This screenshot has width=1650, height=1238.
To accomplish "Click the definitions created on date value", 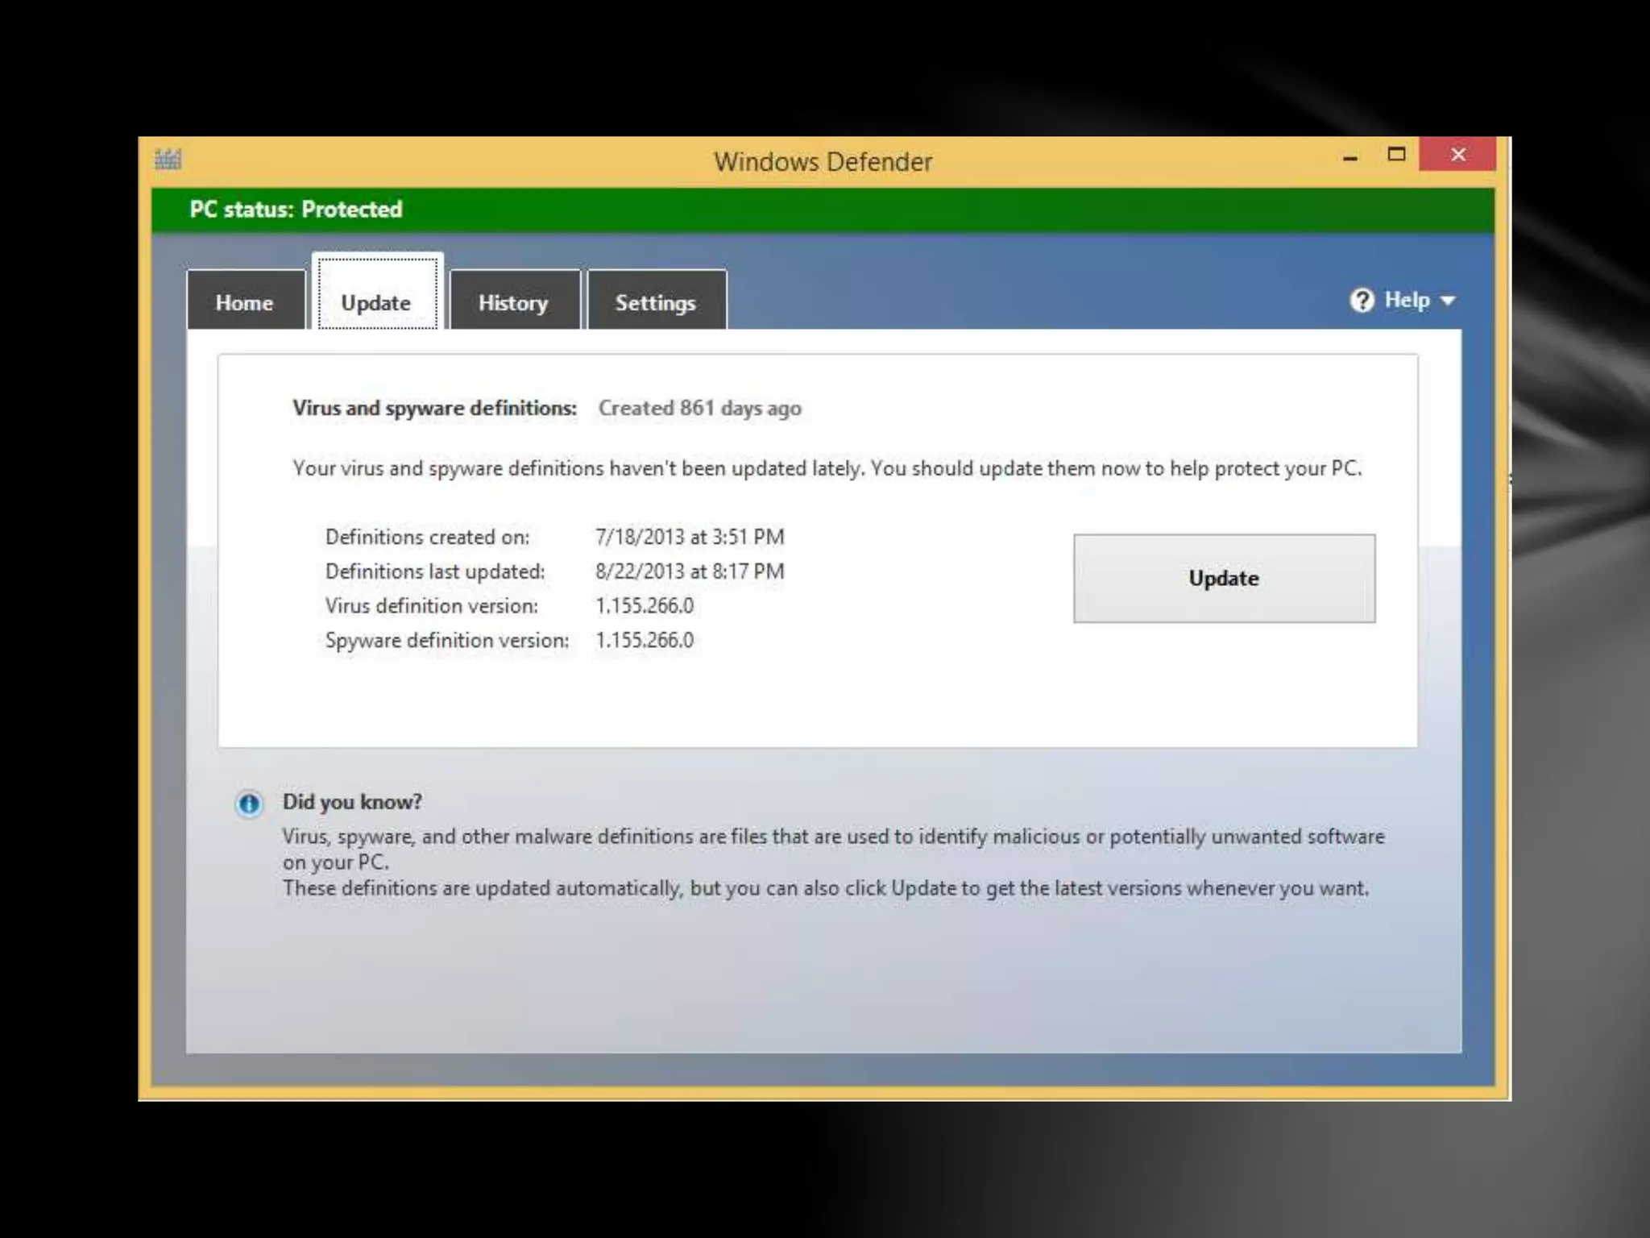I will [689, 537].
